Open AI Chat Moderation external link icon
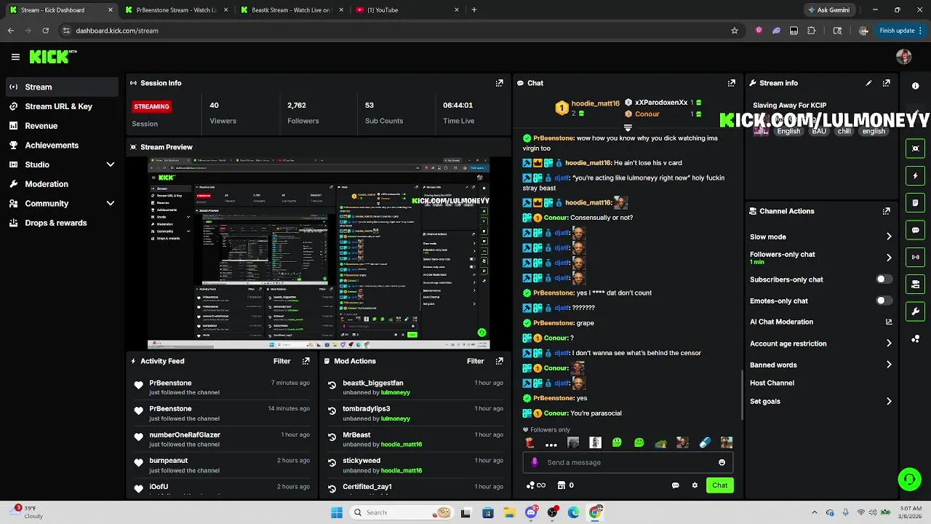Viewport: 931px width, 524px height. pos(889,322)
